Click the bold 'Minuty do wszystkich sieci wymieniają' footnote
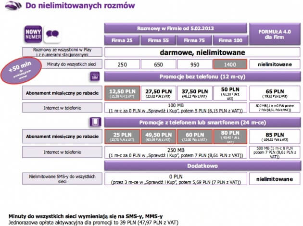The image size is (303, 226). coord(86,216)
